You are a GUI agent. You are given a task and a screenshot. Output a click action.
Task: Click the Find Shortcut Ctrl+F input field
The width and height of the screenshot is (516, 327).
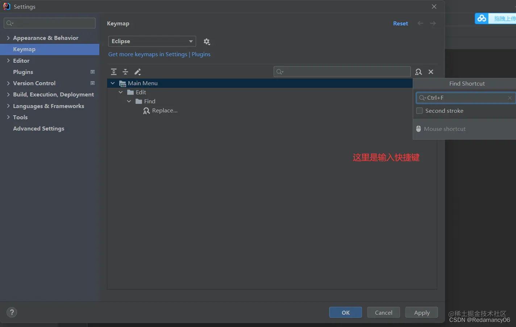pyautogui.click(x=466, y=98)
